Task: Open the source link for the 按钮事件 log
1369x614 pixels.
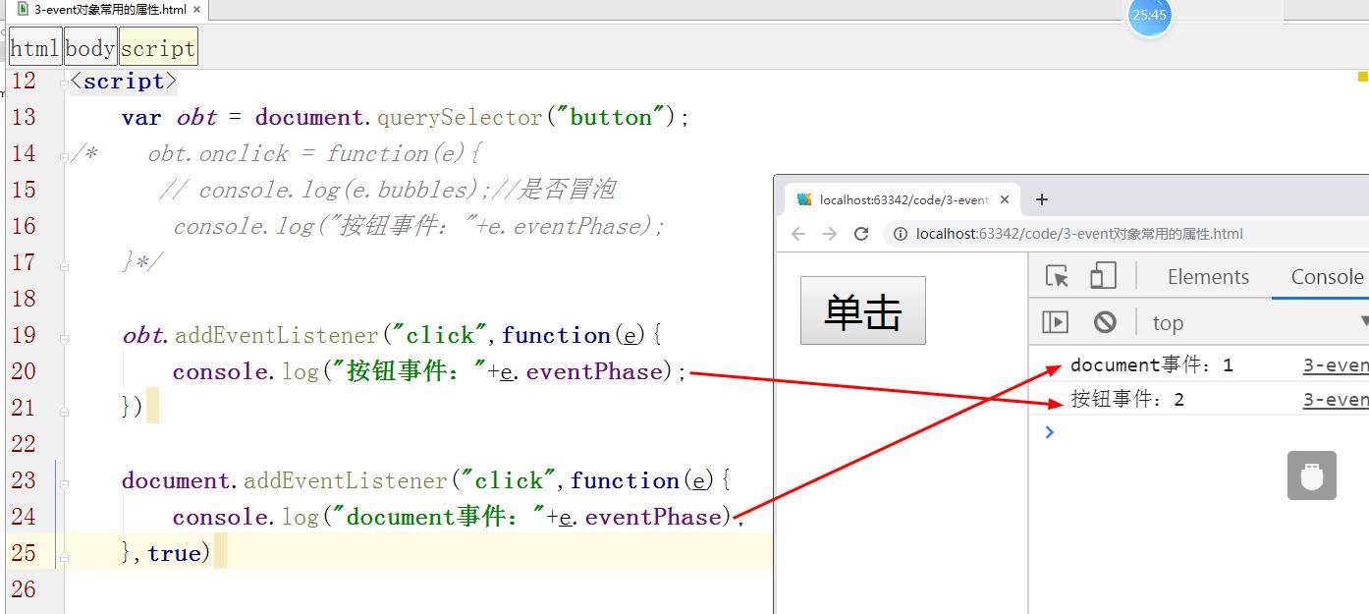Action: (x=1336, y=400)
